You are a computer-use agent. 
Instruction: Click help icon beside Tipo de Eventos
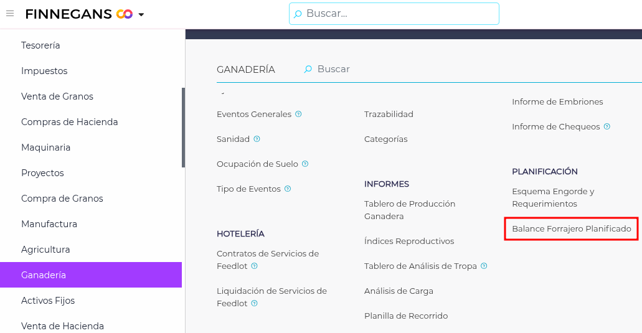(x=288, y=189)
